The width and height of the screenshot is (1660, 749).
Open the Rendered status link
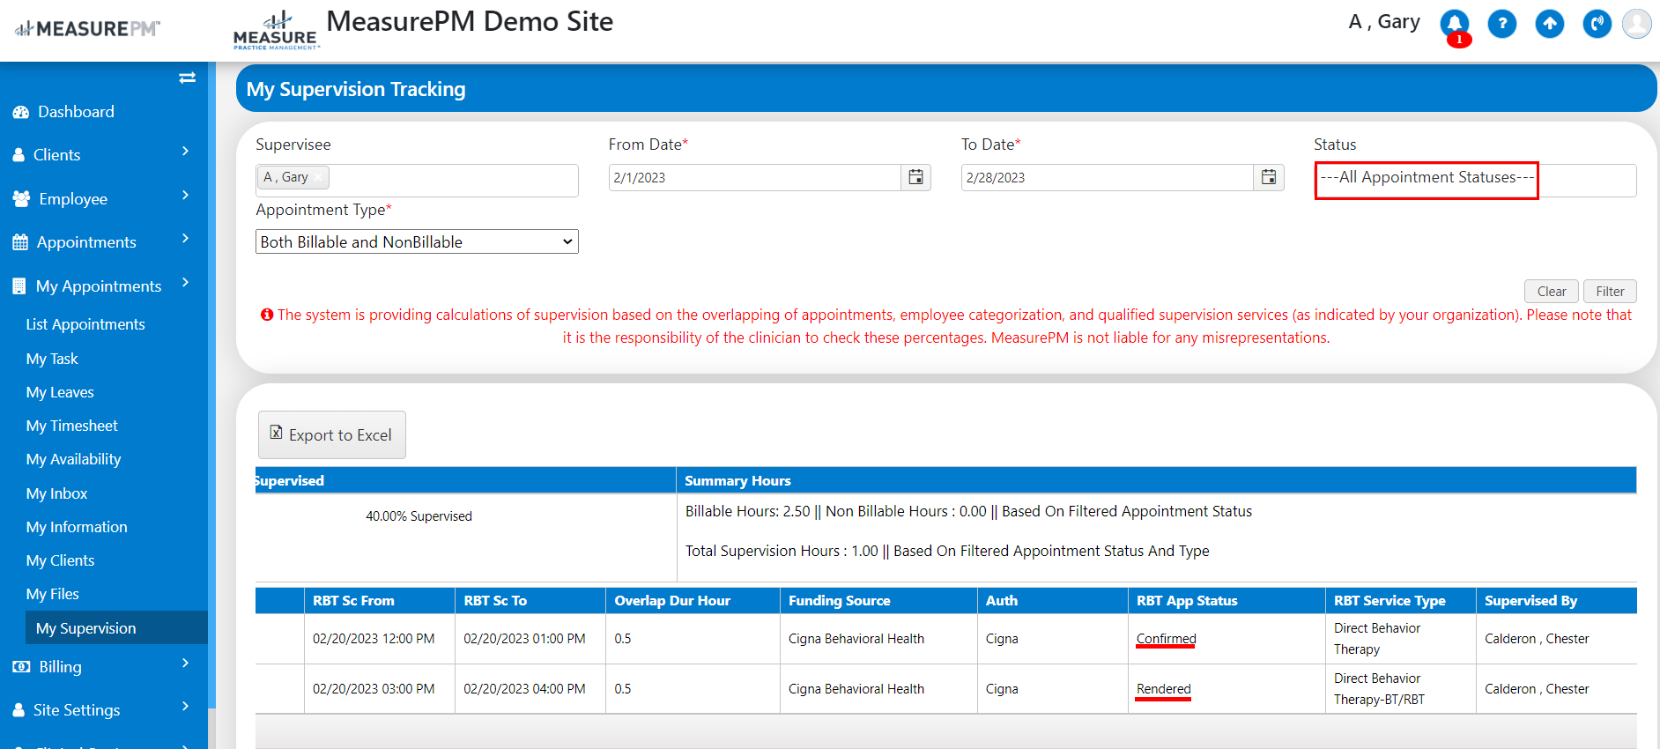point(1163,689)
